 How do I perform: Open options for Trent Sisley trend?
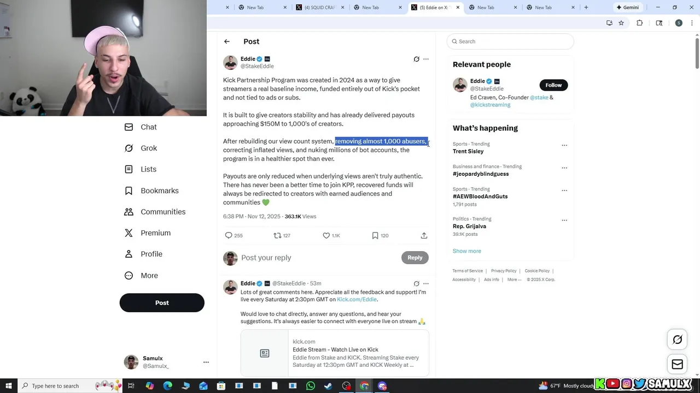pos(564,146)
